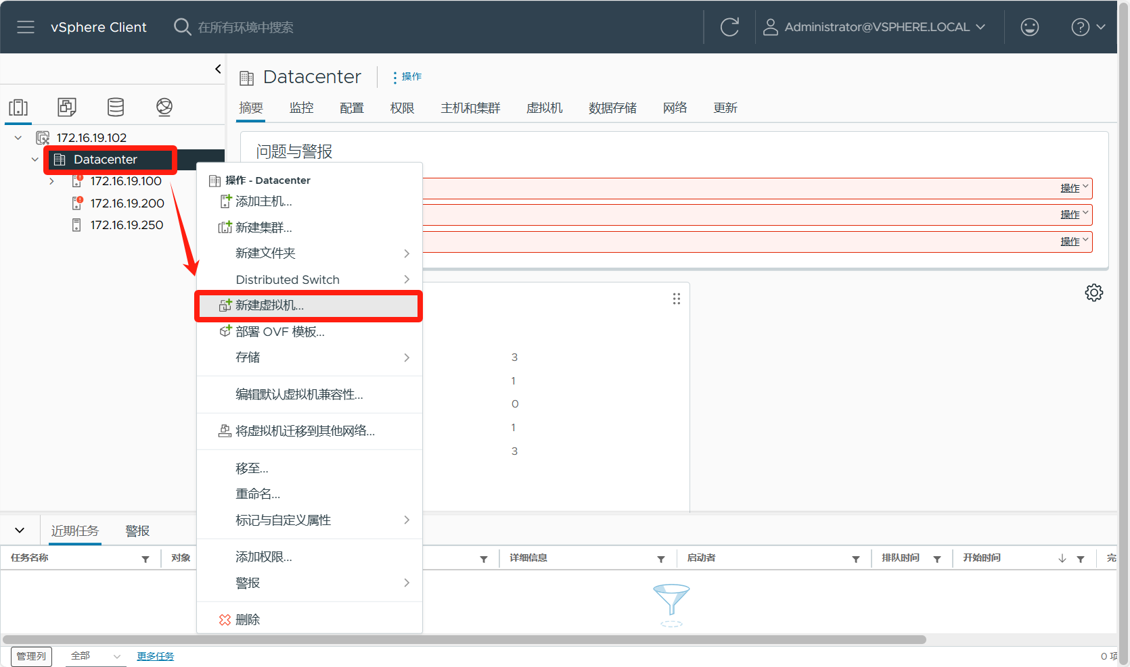The width and height of the screenshot is (1130, 667).
Task: Switch to Networking inventory view
Action: point(164,107)
